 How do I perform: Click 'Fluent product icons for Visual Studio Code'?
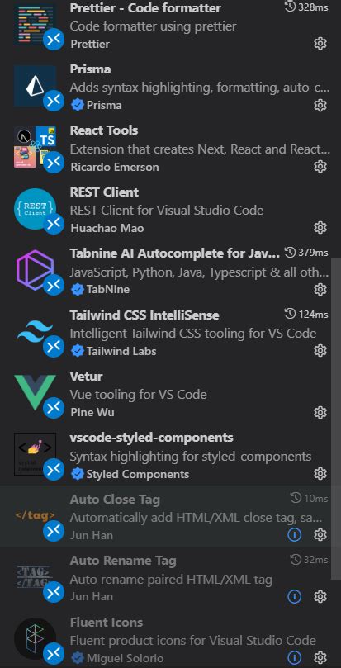192,640
